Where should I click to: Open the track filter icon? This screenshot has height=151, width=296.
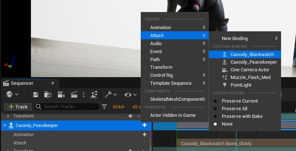tap(104, 107)
